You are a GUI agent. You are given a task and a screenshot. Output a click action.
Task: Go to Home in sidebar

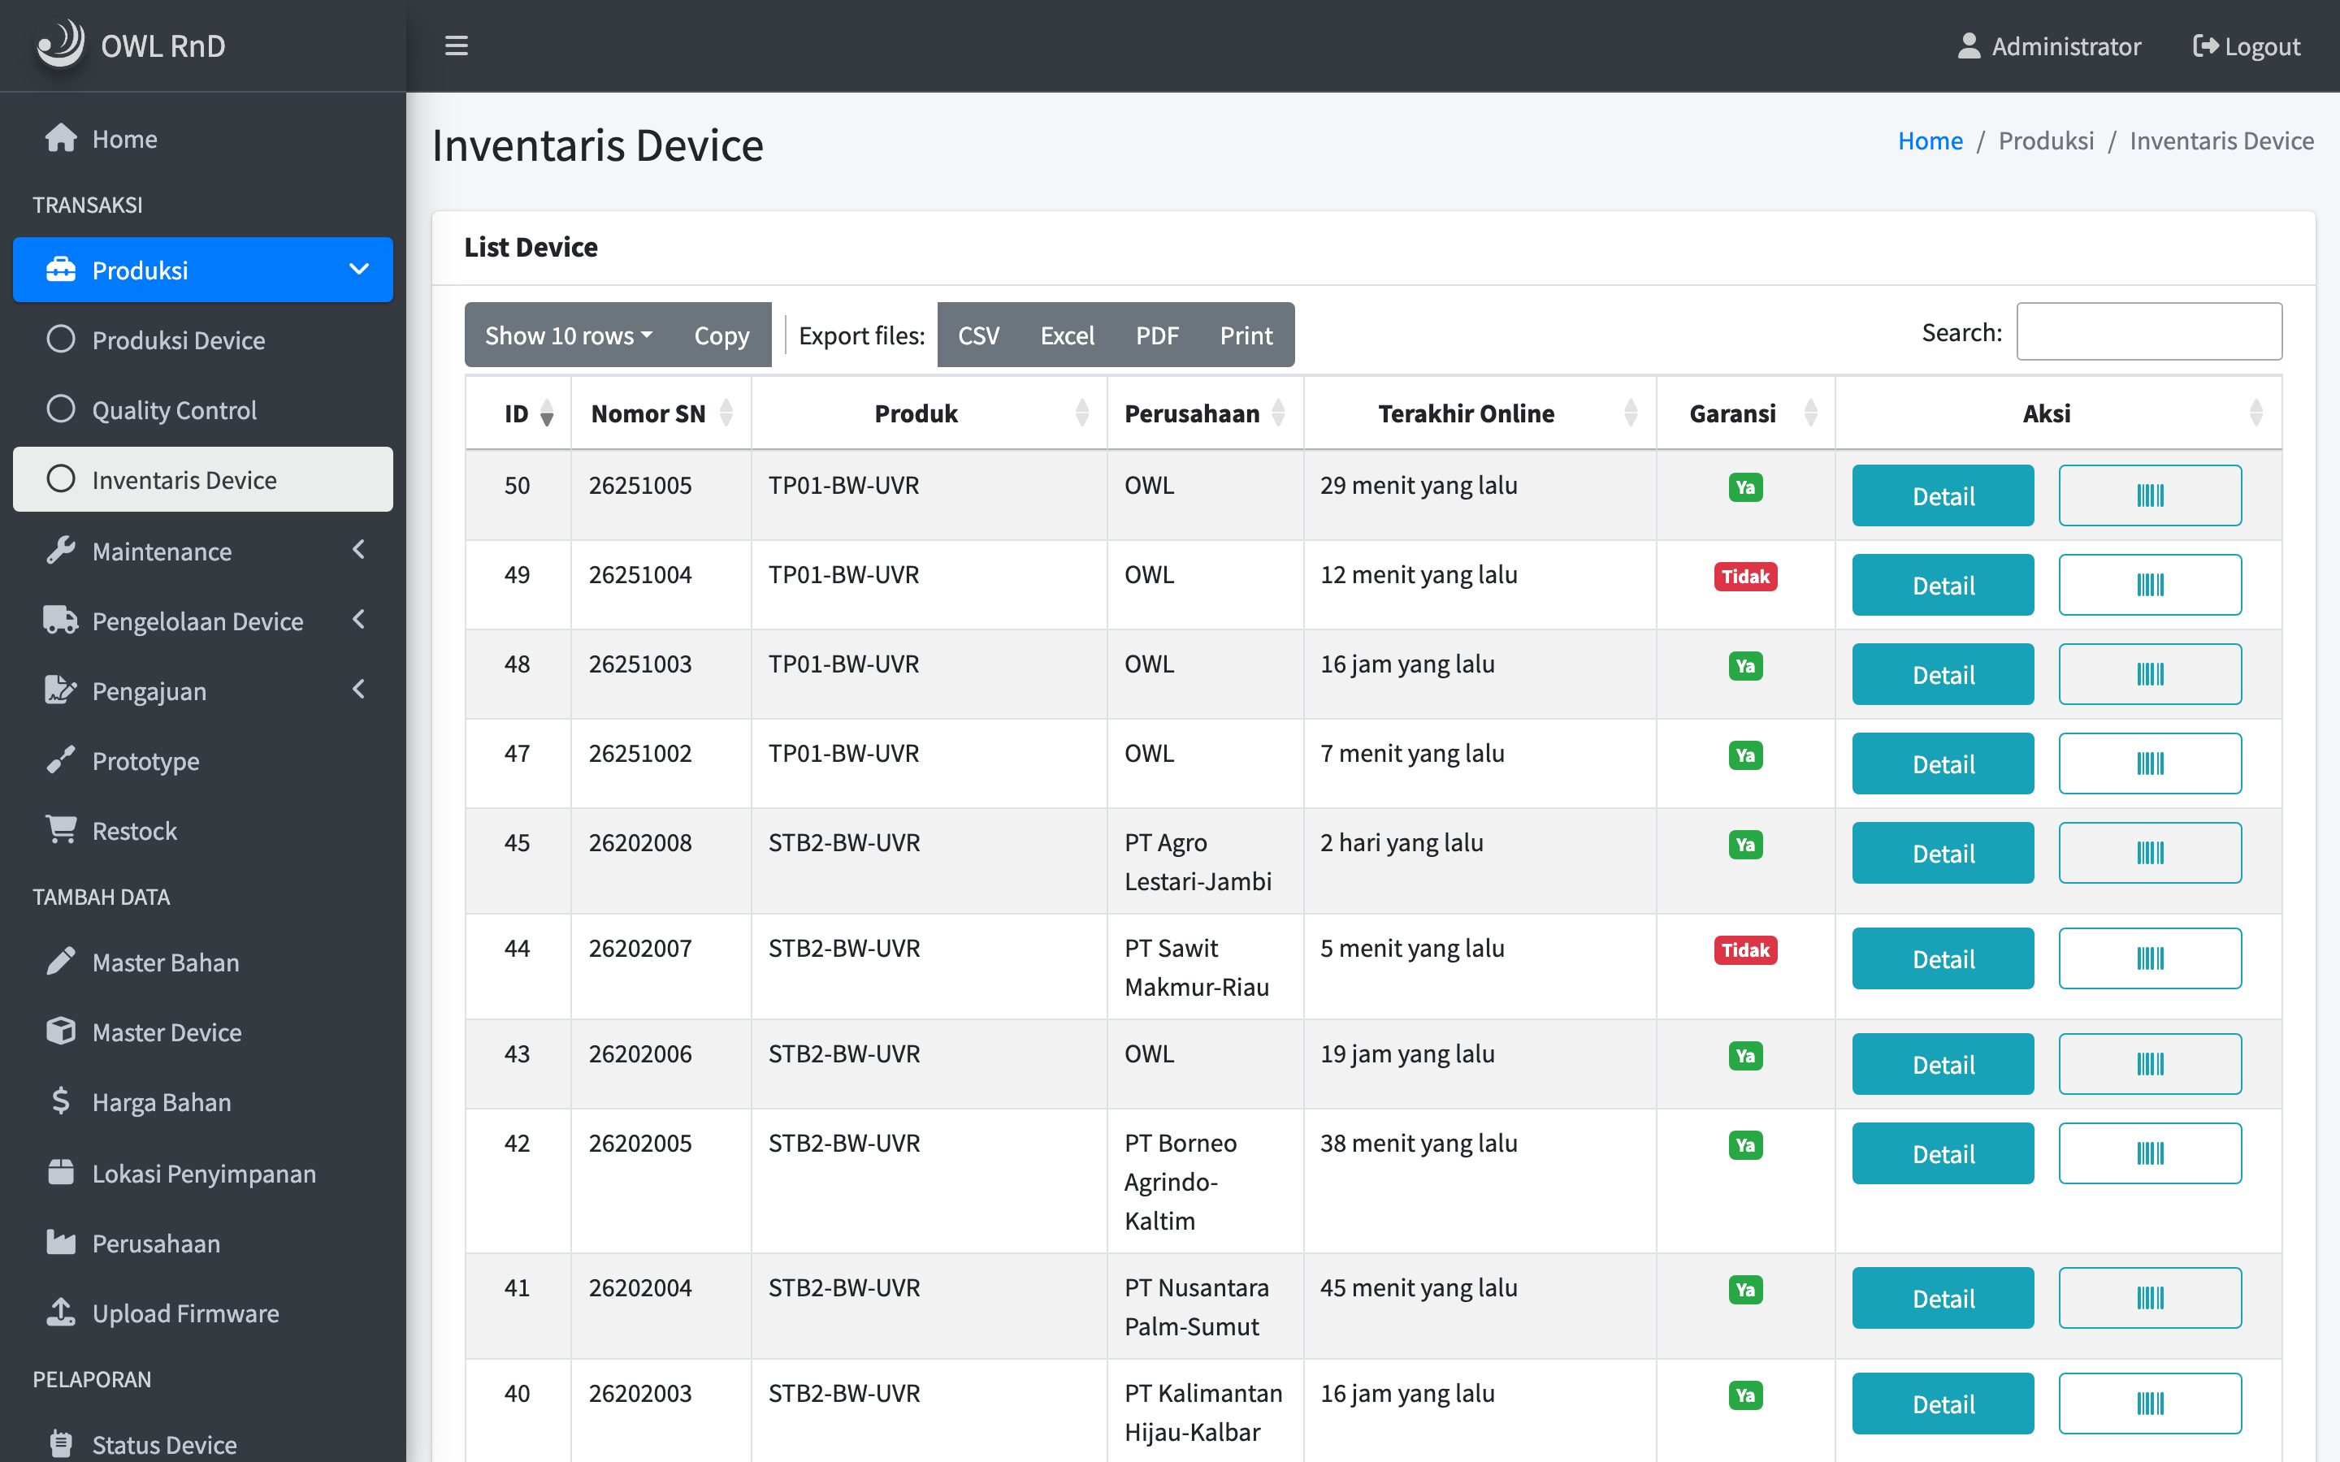(x=203, y=138)
